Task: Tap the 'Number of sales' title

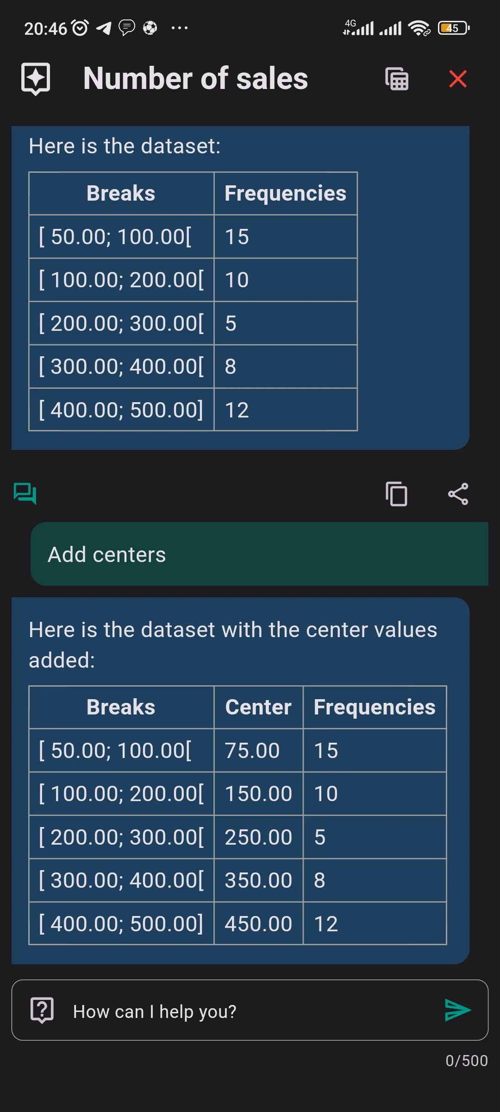Action: pos(195,78)
